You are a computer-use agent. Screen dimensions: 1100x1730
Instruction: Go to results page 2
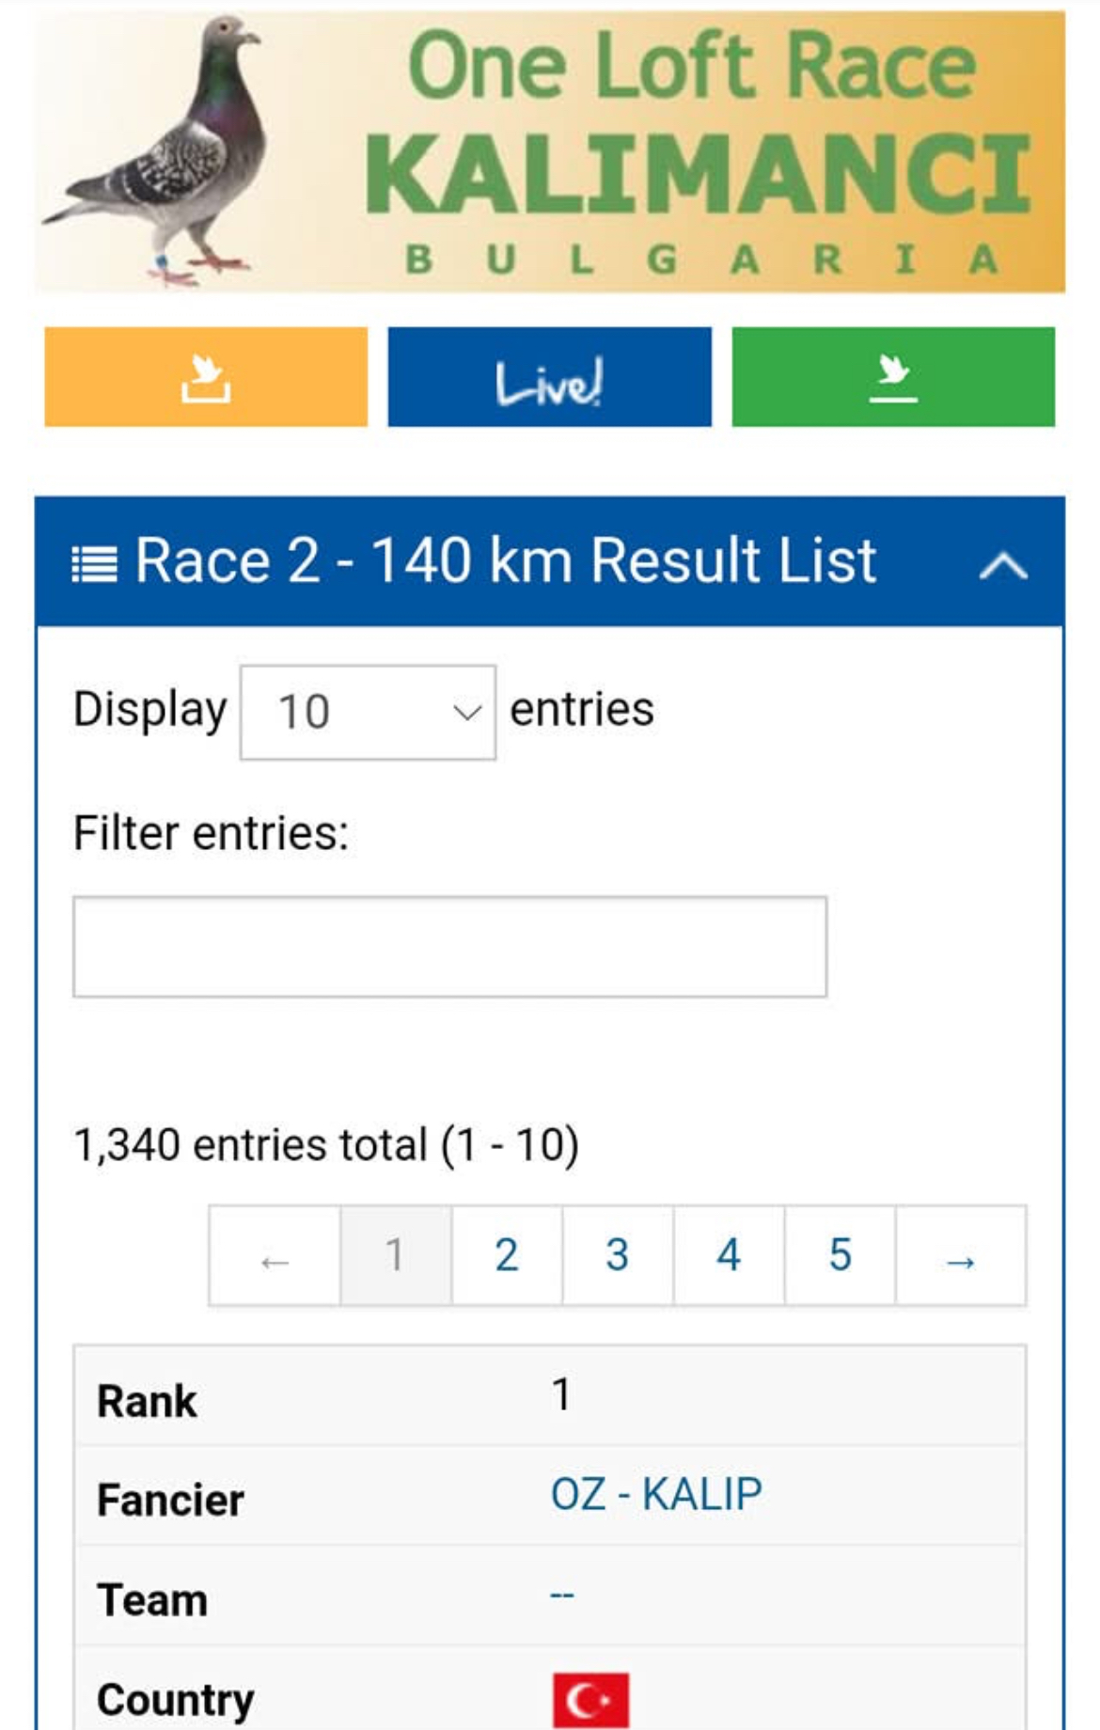point(507,1256)
